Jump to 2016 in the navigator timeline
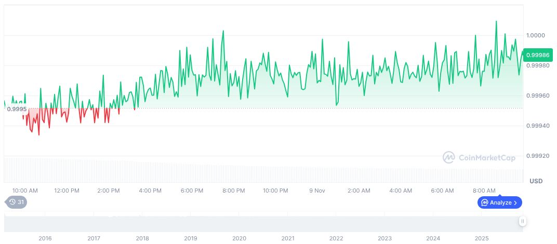 pyautogui.click(x=45, y=238)
